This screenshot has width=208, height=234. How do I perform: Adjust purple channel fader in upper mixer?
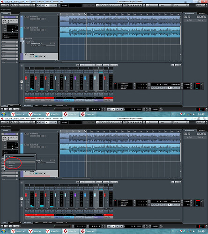(x=75, y=78)
